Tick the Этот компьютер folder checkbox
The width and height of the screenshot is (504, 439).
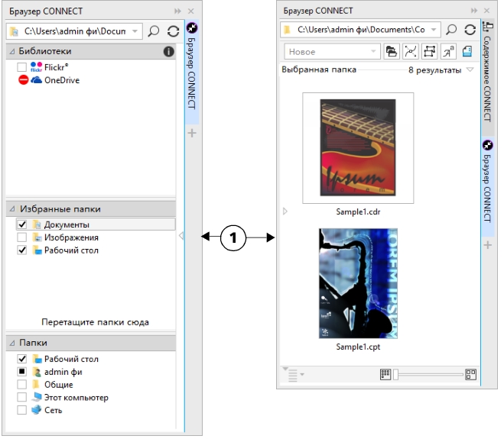(22, 398)
